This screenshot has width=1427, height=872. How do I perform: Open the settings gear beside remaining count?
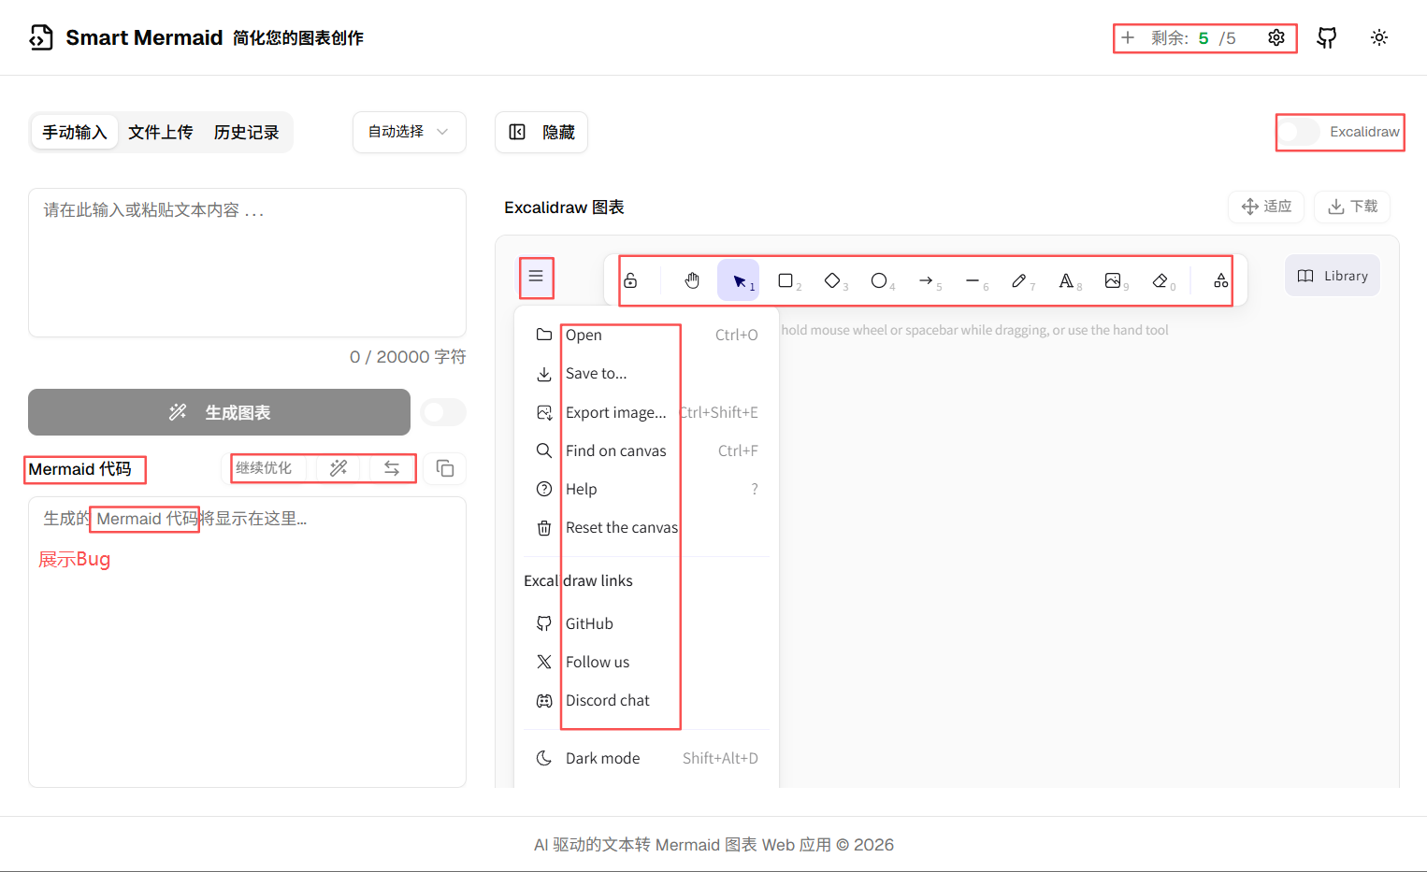click(1276, 37)
